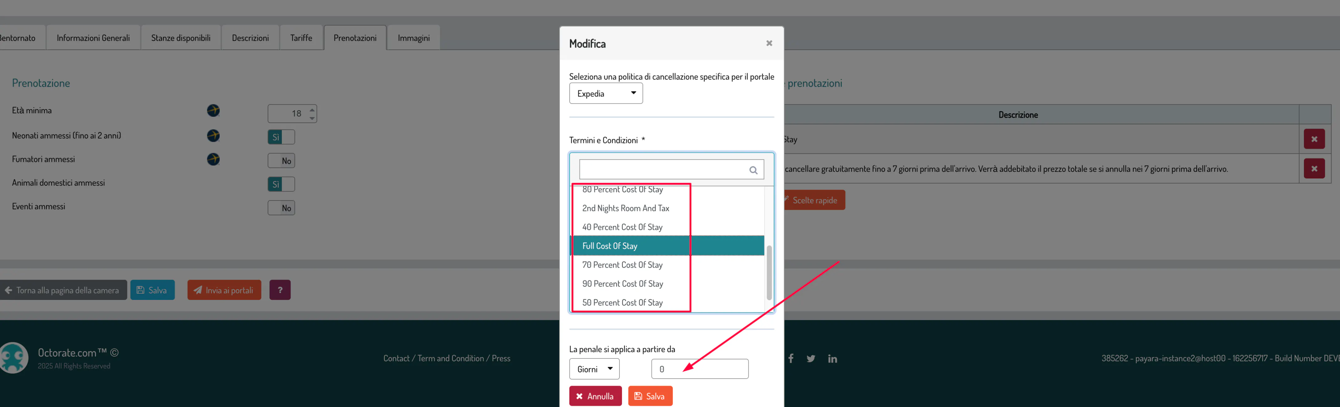
Task: Close the Modifica dialog with X
Action: pos(769,44)
